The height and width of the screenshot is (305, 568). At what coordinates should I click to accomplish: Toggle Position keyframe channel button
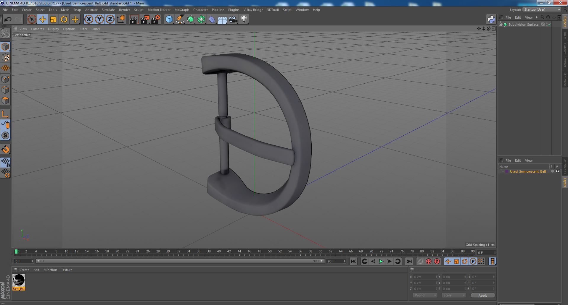coord(448,261)
